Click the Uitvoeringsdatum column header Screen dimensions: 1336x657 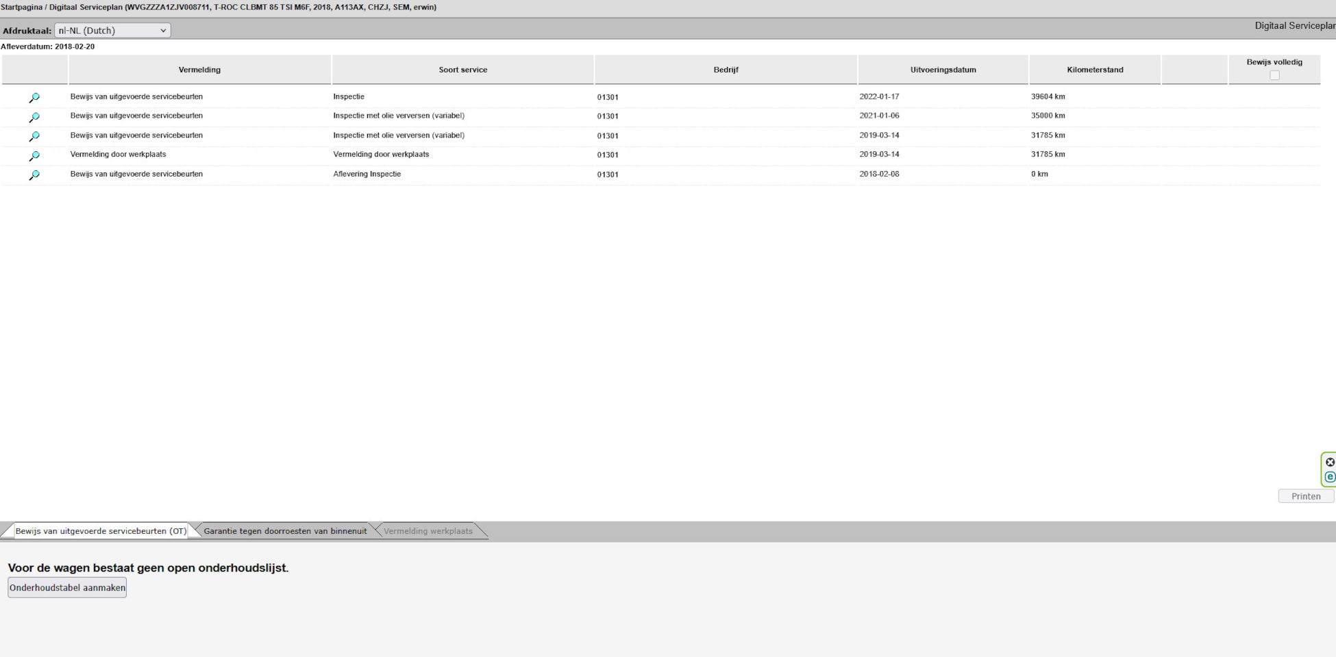pos(943,70)
